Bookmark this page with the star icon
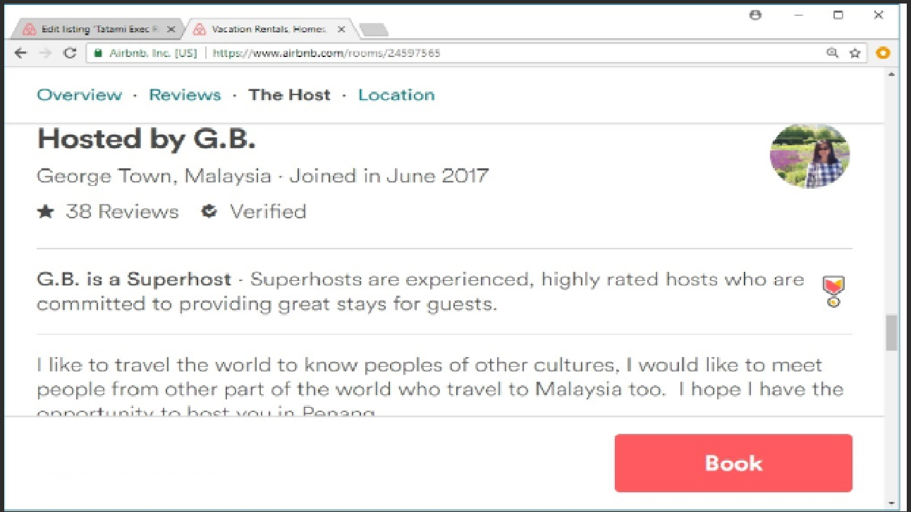This screenshot has height=512, width=911. coord(855,53)
